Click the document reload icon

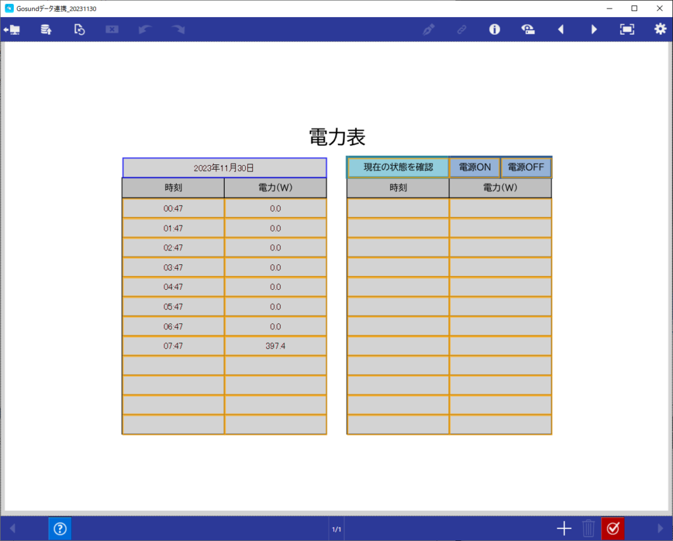pos(80,30)
